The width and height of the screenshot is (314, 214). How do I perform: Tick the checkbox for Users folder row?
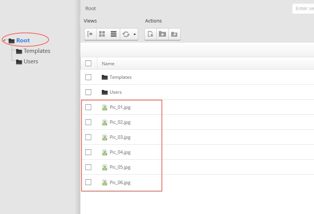click(88, 92)
